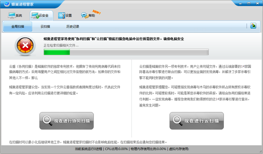Click the toolbar dotted grip handle
The width and height of the screenshot is (263, 154).
[247, 26]
